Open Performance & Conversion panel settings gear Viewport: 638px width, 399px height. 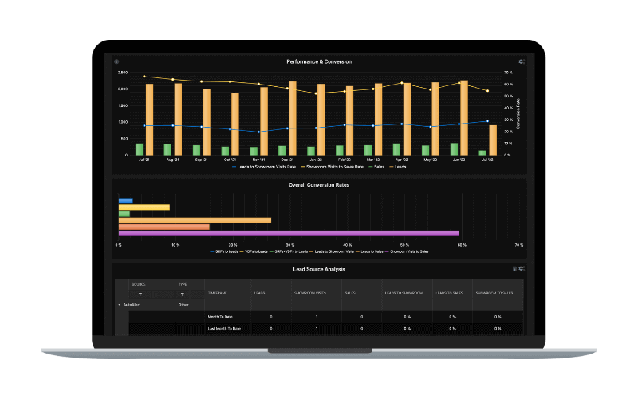[522, 61]
